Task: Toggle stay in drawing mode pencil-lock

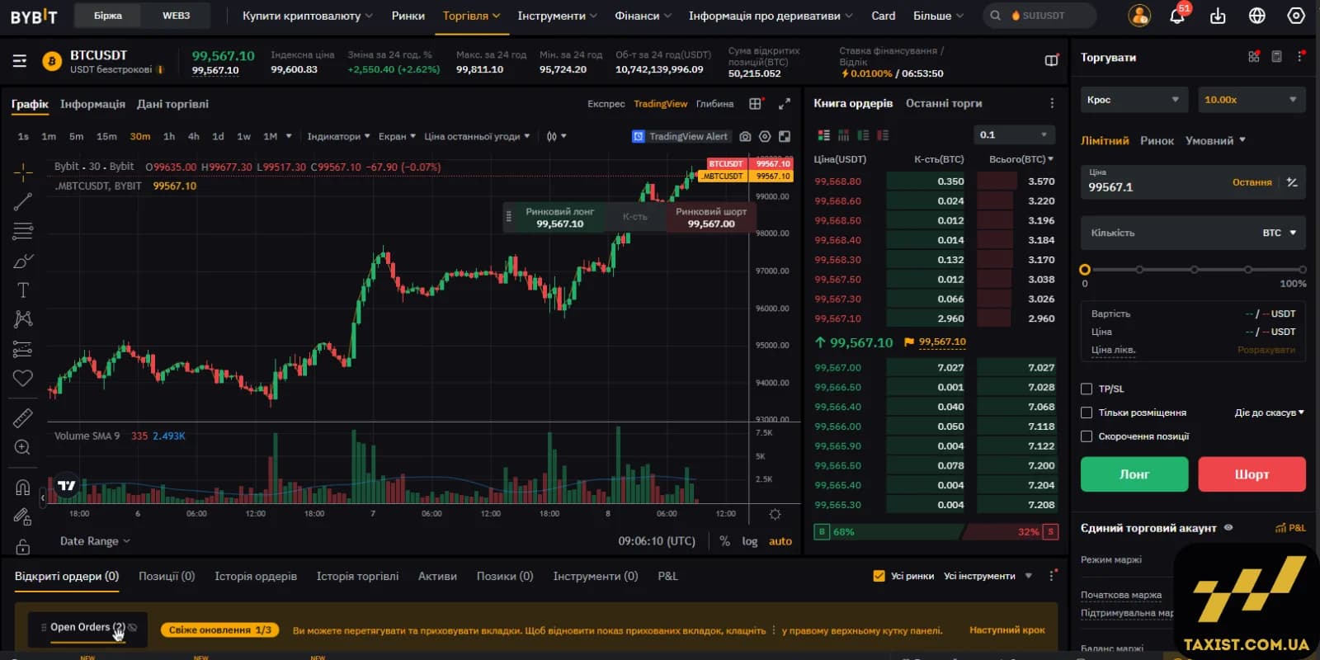Action: (23, 516)
